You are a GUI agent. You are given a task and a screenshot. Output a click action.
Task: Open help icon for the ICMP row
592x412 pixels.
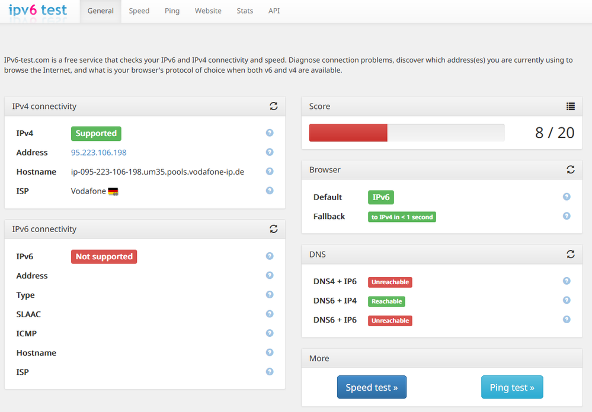point(270,333)
